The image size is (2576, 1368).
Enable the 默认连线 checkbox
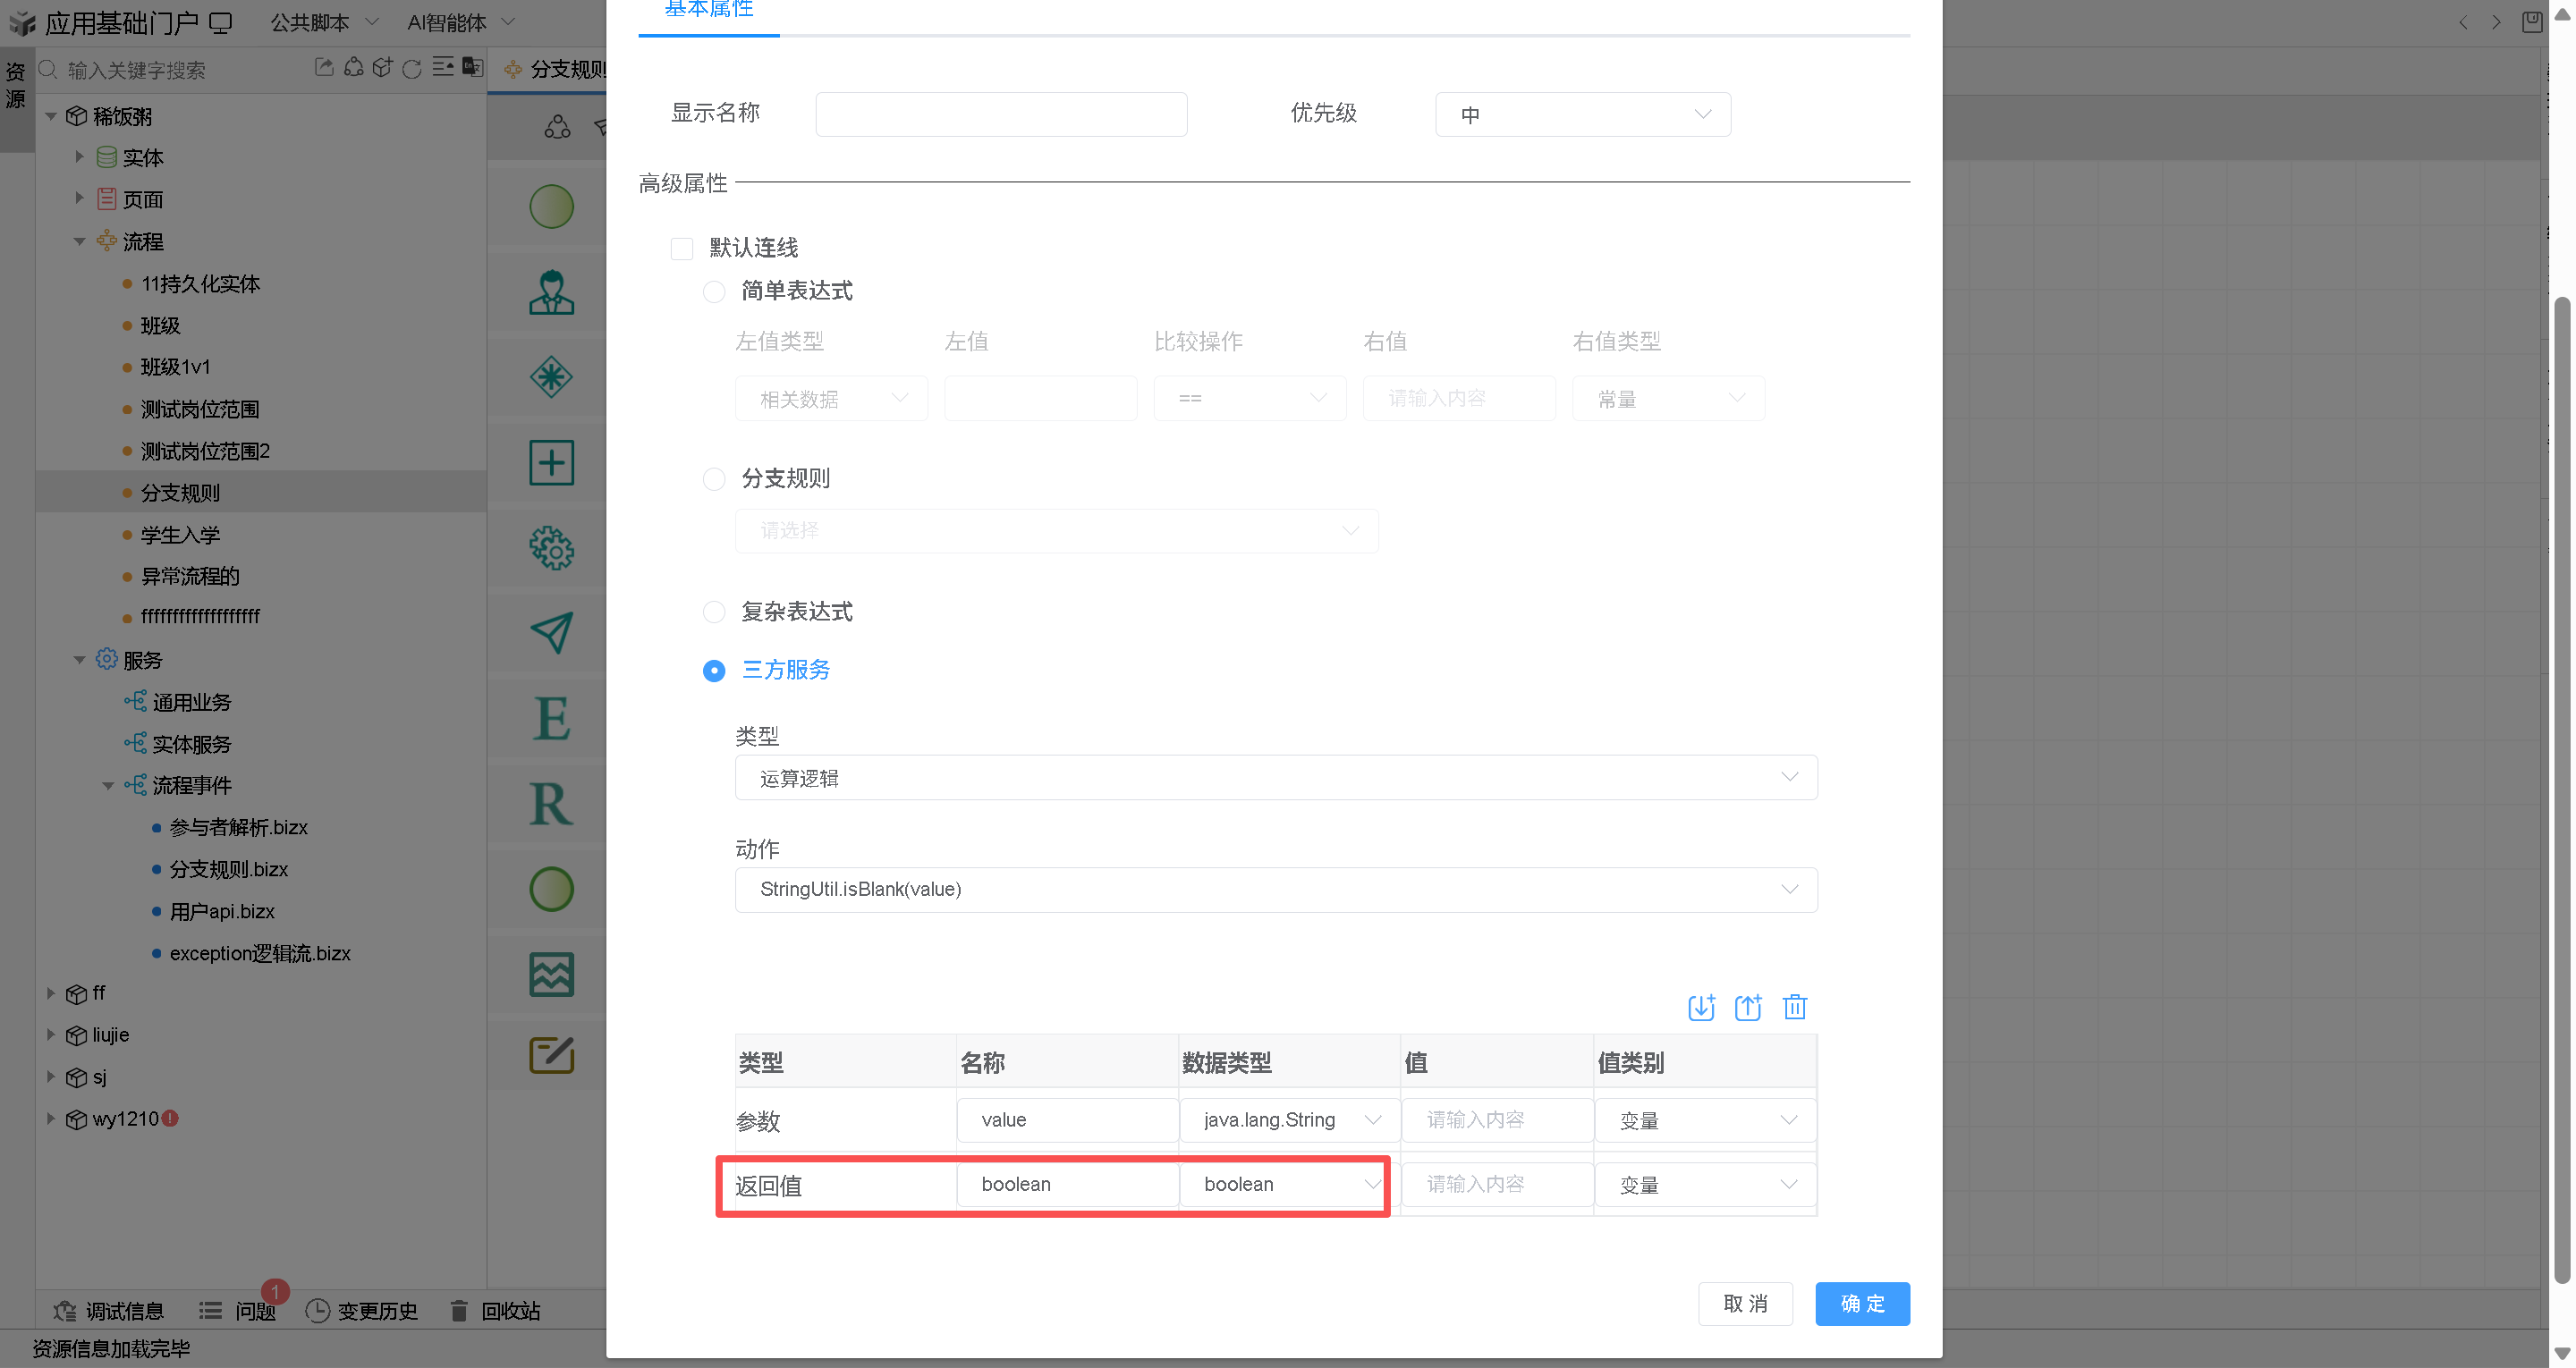click(x=682, y=248)
